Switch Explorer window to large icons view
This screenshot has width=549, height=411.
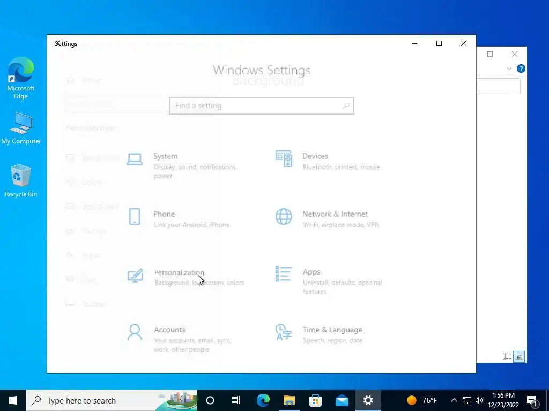[519, 356]
